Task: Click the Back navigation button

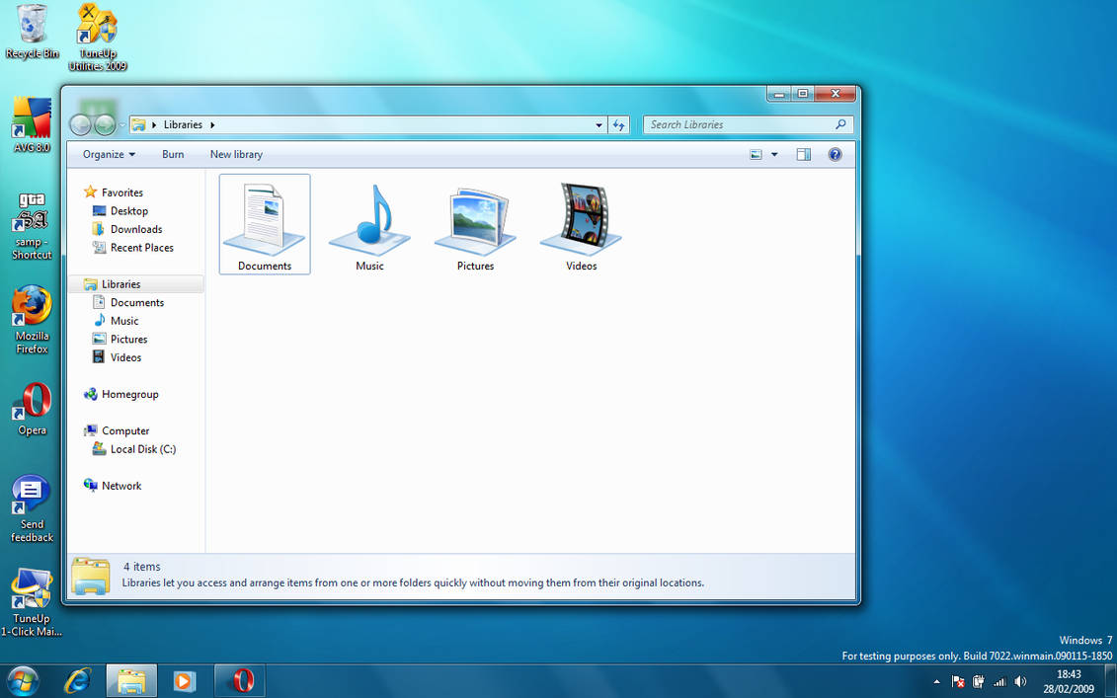Action: pyautogui.click(x=81, y=125)
